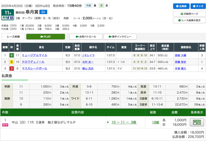Image resolution: width=206 pixels, height=141 pixels.
Task: Click the 出馬表 button
Action: [x=180, y=6]
